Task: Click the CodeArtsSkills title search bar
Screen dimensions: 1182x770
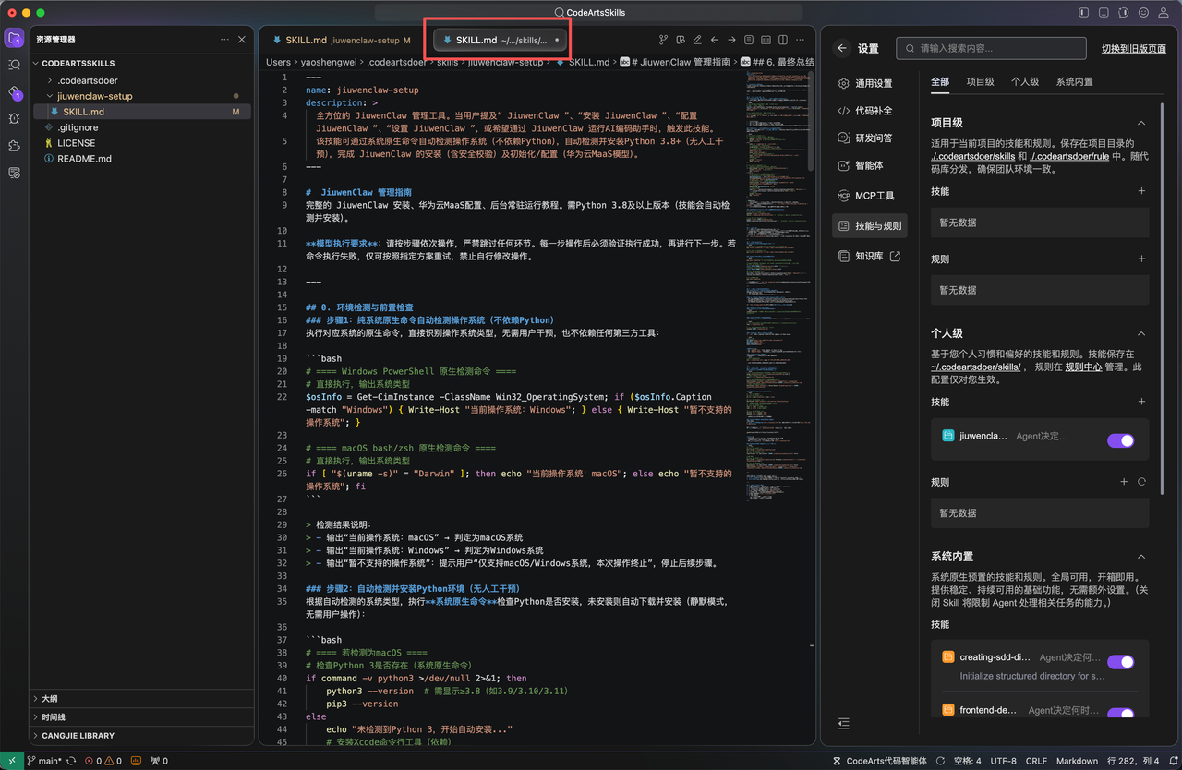Action: [588, 13]
